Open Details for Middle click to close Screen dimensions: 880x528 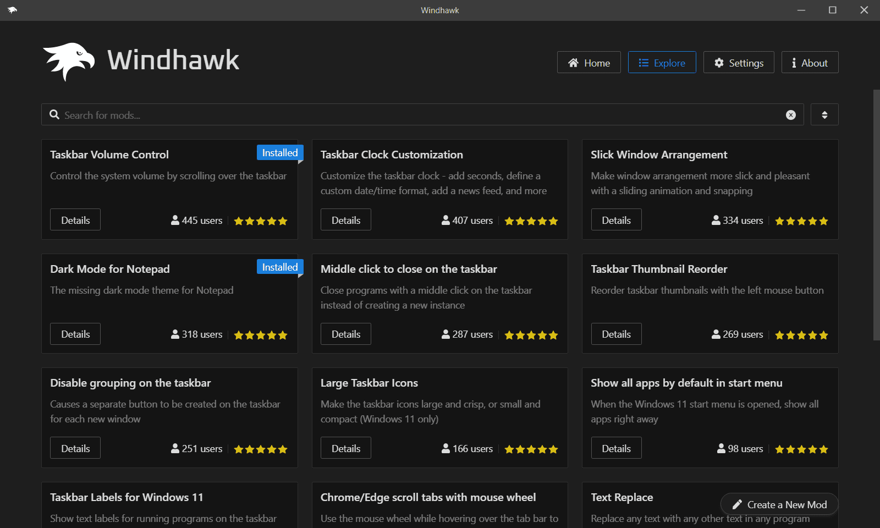point(346,334)
